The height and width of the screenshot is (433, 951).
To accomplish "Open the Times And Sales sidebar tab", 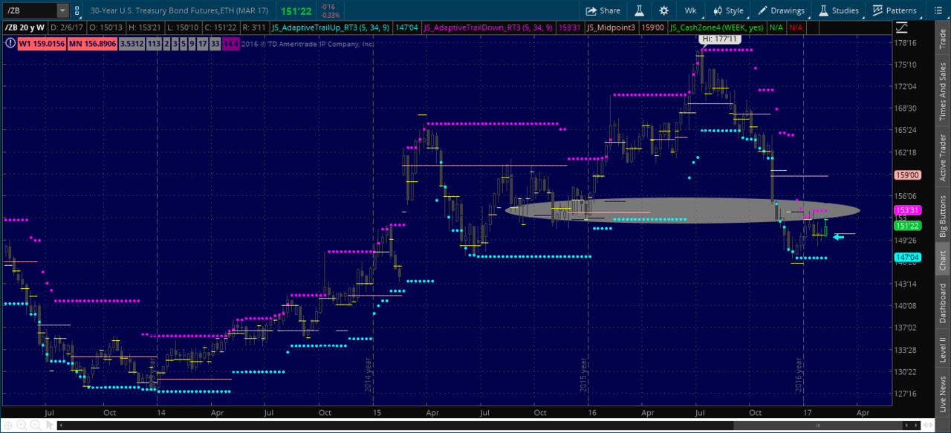I will click(x=943, y=91).
